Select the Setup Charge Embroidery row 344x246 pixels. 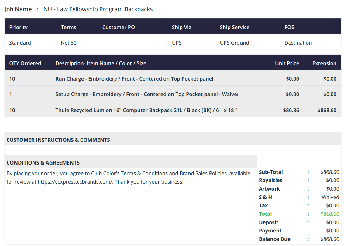pos(173,94)
